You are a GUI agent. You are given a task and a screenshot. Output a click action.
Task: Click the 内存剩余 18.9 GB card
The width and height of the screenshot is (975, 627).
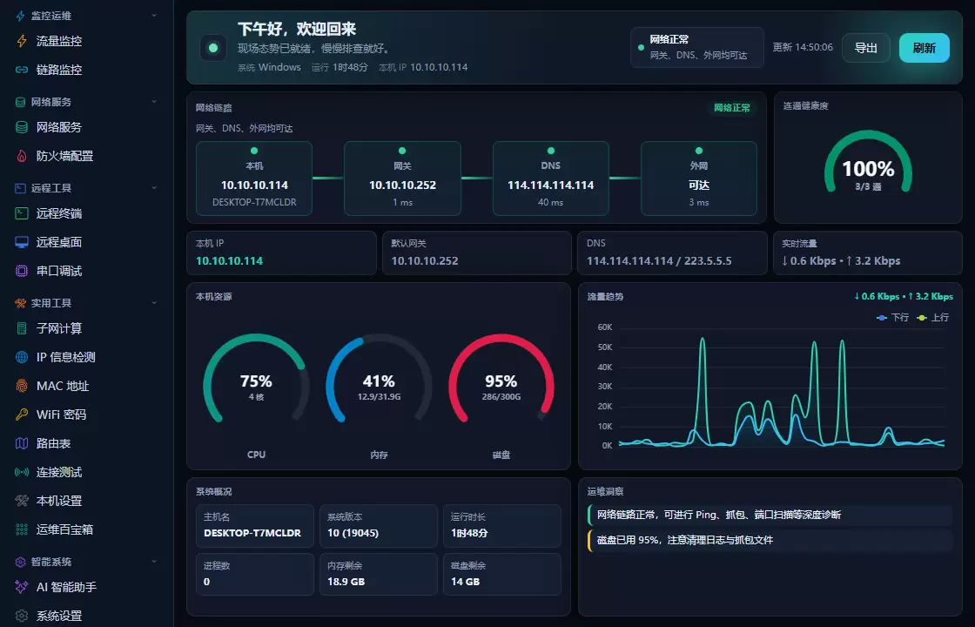tap(379, 574)
